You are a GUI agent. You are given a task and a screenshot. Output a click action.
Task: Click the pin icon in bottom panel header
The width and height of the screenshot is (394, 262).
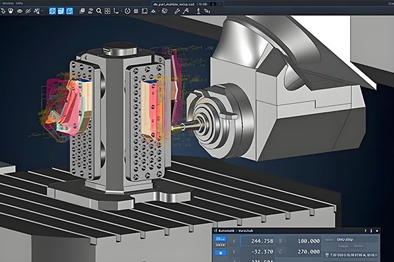(x=372, y=231)
